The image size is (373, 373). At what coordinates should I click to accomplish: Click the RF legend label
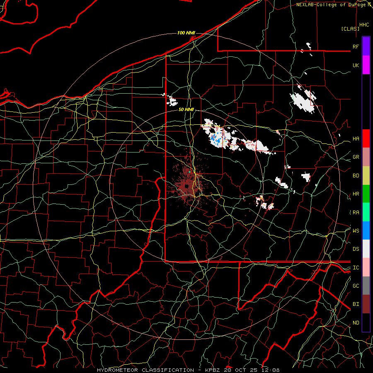356,46
